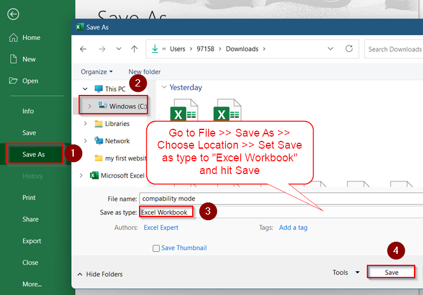Click the back arrow circle icon

coord(13,15)
